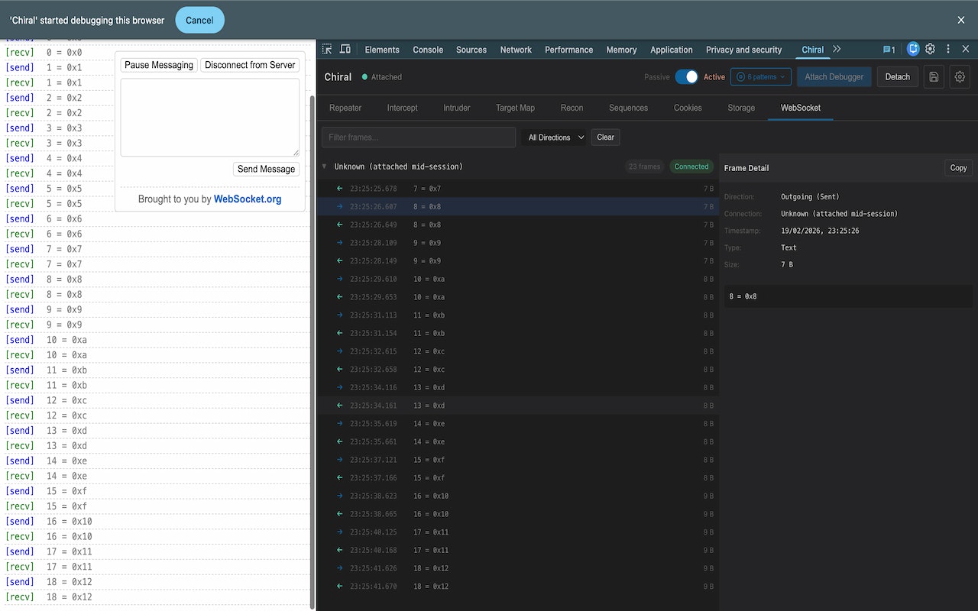978x611 pixels.
Task: Select the incoming frame 13 = 0xd at 23:25:34.161
Action: click(517, 406)
